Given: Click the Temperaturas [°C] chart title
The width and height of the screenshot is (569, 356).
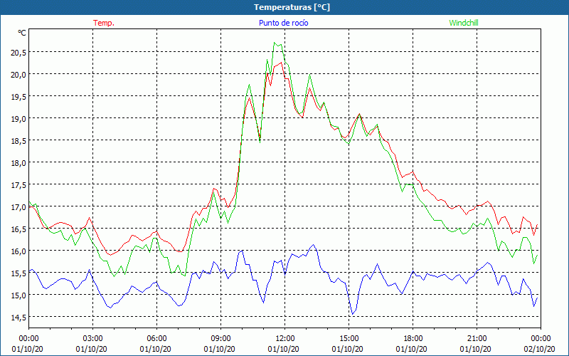Looking at the screenshot, I should [x=292, y=7].
